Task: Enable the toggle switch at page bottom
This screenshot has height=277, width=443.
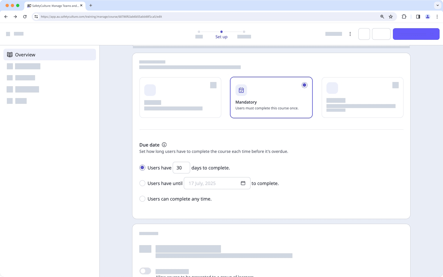Action: 145,271
